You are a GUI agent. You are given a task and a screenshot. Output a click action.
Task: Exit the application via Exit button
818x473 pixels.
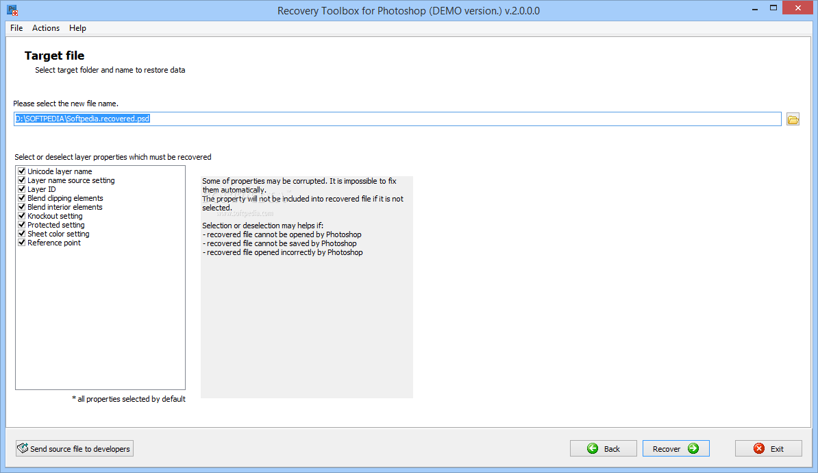[x=769, y=448]
